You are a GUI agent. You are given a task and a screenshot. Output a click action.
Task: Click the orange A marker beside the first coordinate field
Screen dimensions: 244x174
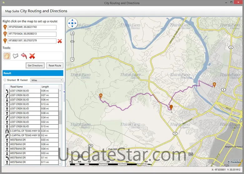(5, 27)
